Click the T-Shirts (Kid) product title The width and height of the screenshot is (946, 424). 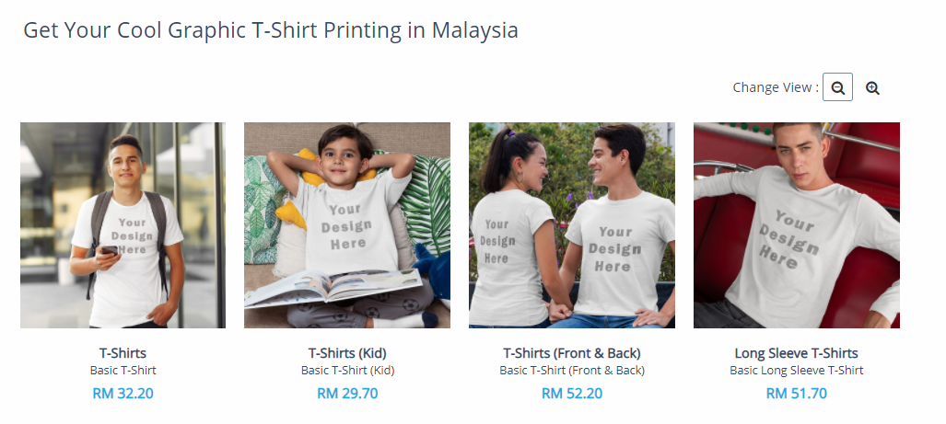pos(347,353)
